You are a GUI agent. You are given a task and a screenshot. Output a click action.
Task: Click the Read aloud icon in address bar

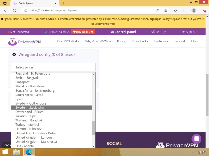point(158,10)
